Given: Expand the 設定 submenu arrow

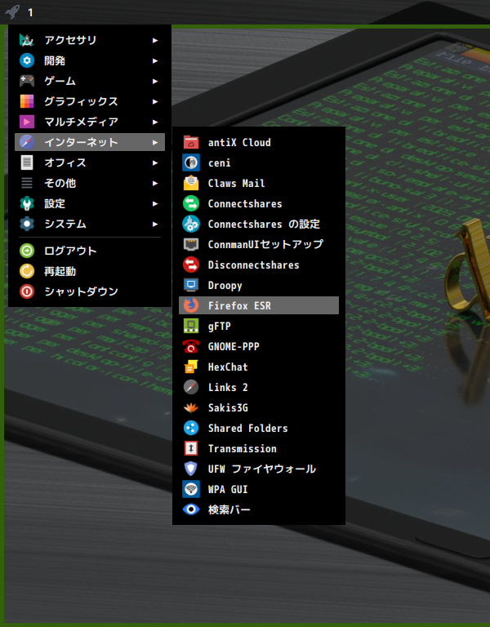Looking at the screenshot, I should tap(155, 203).
